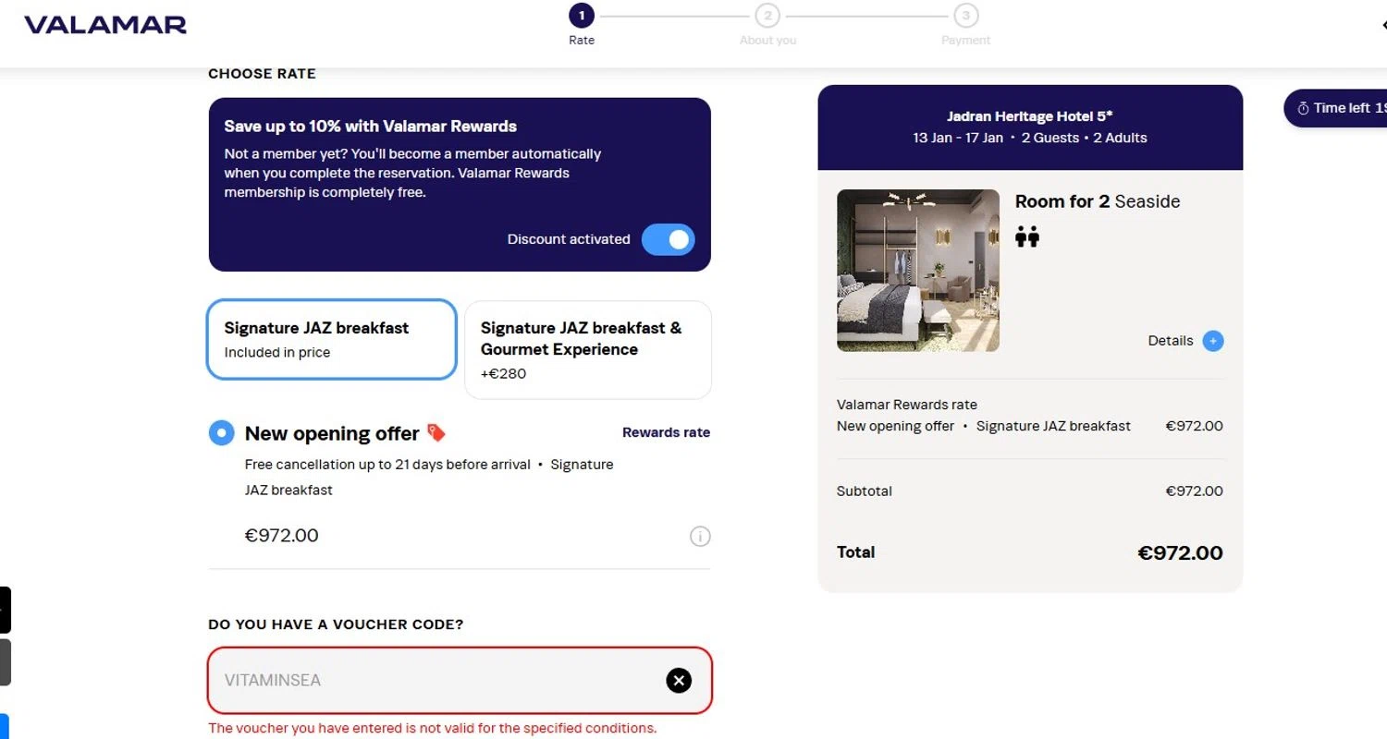Expand room Details with plus icon
The width and height of the screenshot is (1387, 739).
1213,341
